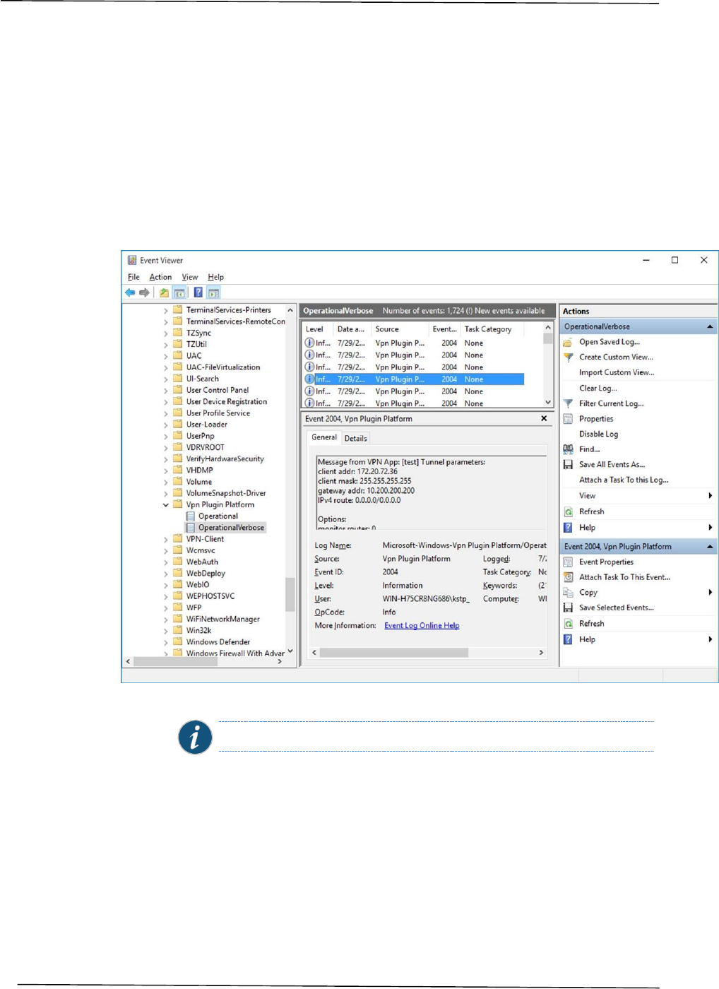Click the Refresh icon under Event 2004 section

[568, 624]
